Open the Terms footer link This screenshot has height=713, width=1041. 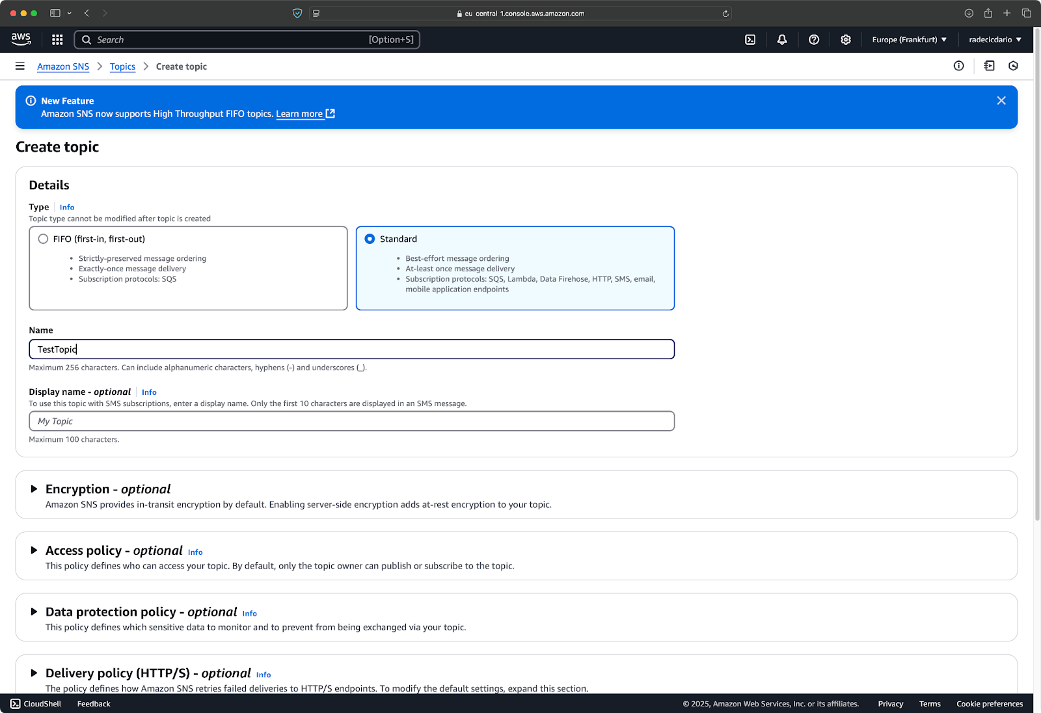pyautogui.click(x=930, y=704)
